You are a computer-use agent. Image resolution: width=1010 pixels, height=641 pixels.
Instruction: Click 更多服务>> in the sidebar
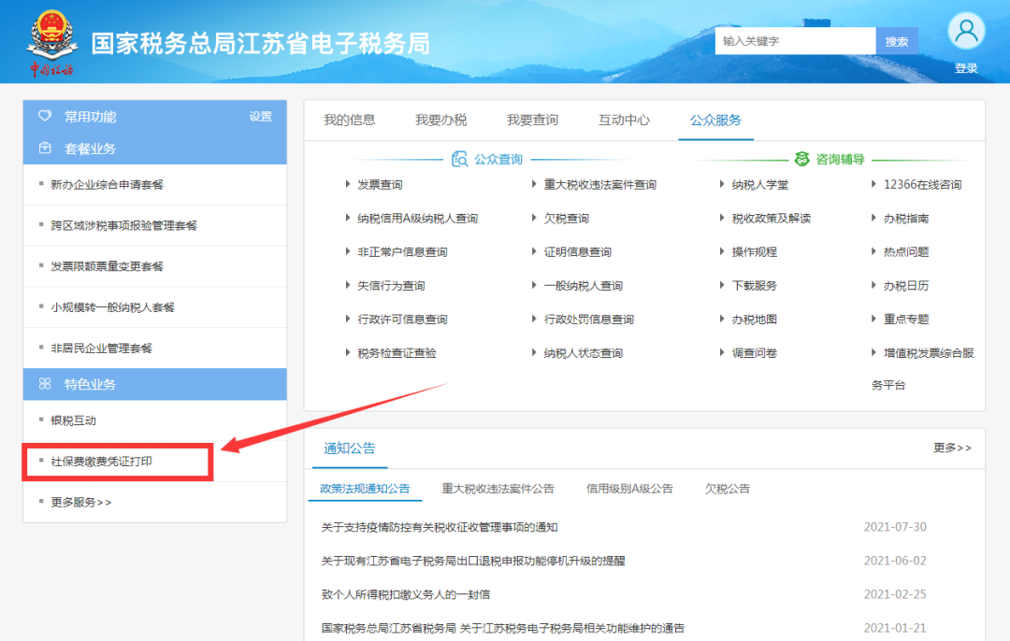pyautogui.click(x=80, y=502)
